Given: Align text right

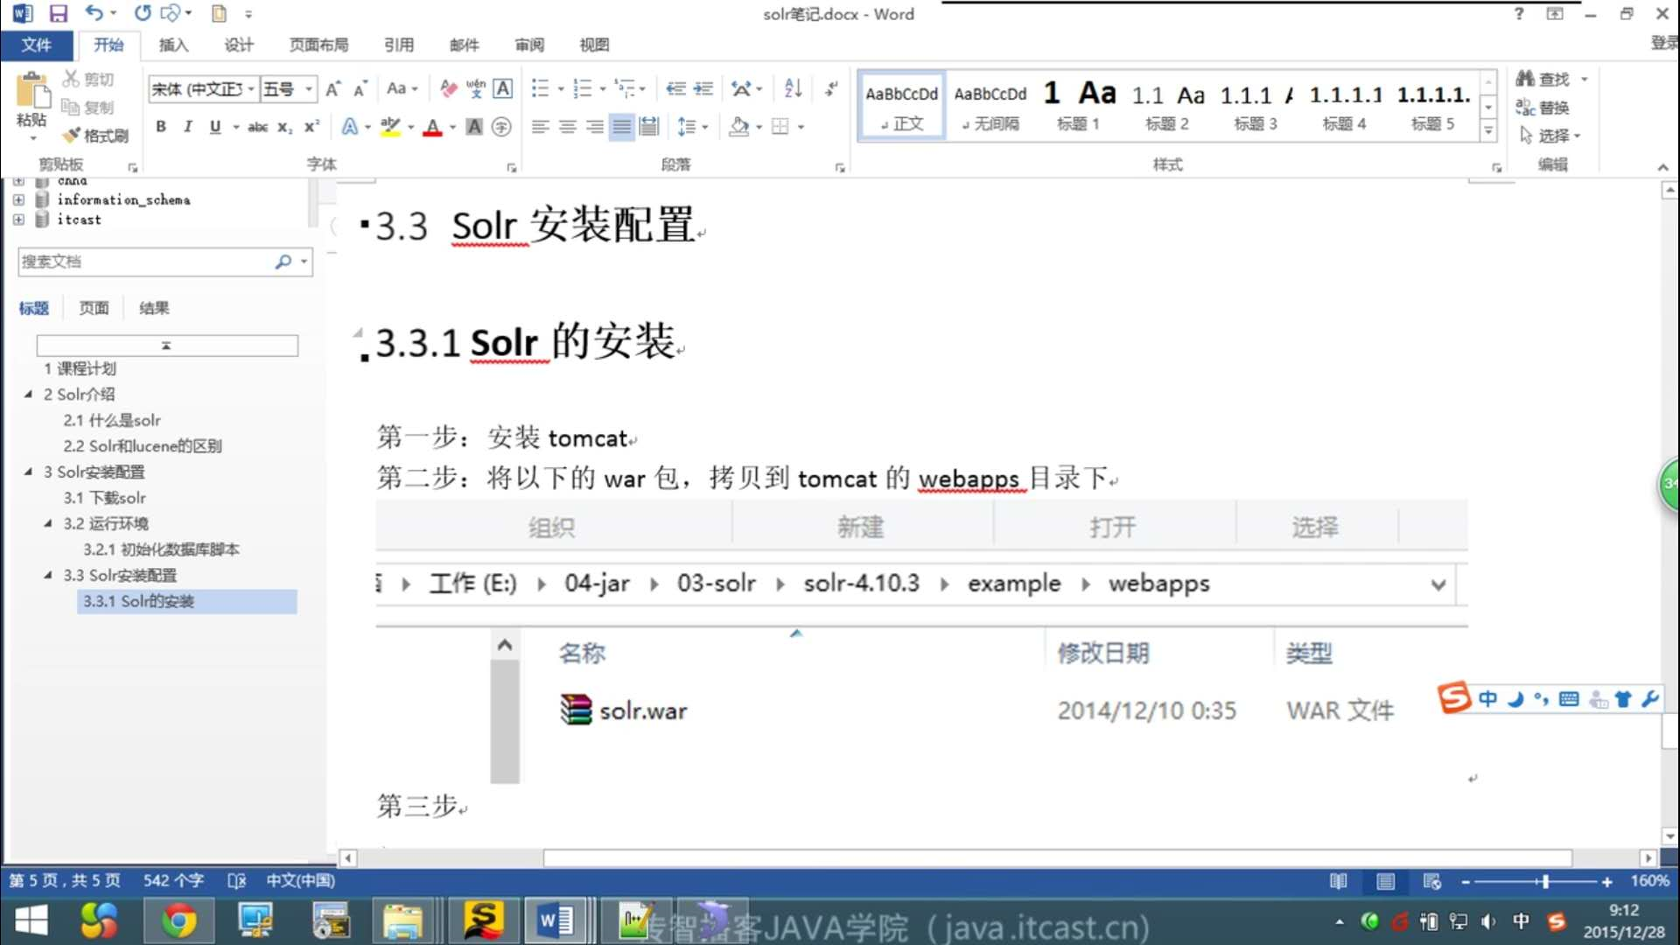Looking at the screenshot, I should pos(594,127).
